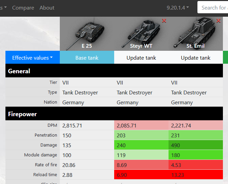Click the Search for tank input field
This screenshot has height=184, width=228.
[213, 7]
